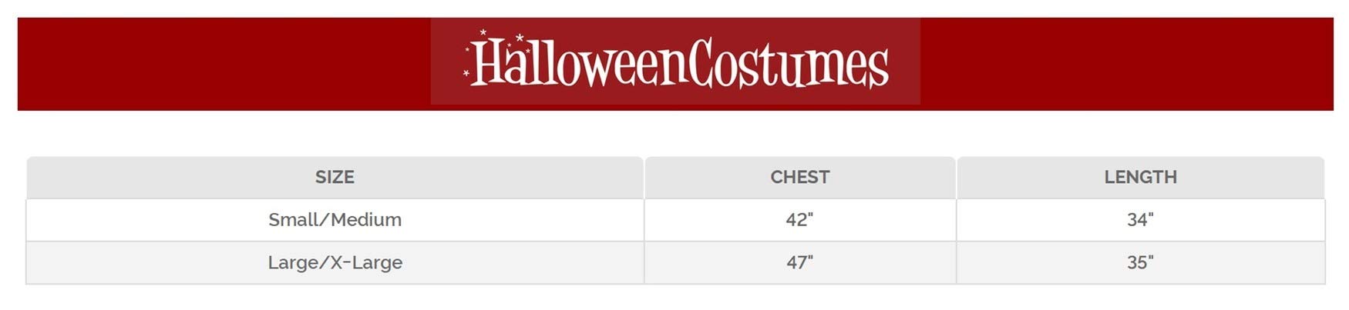Image resolution: width=1349 pixels, height=310 pixels.
Task: Choose the Small/Medium size cell
Action: (x=335, y=220)
